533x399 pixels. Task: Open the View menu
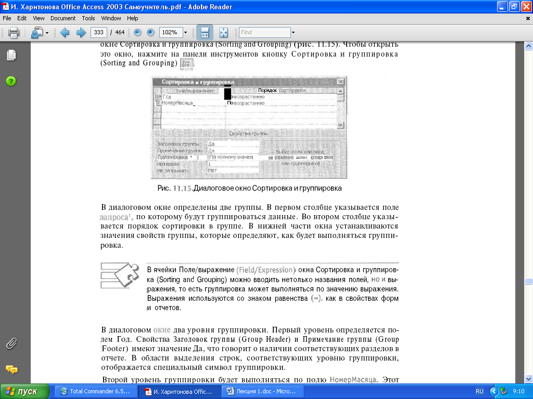click(x=39, y=18)
